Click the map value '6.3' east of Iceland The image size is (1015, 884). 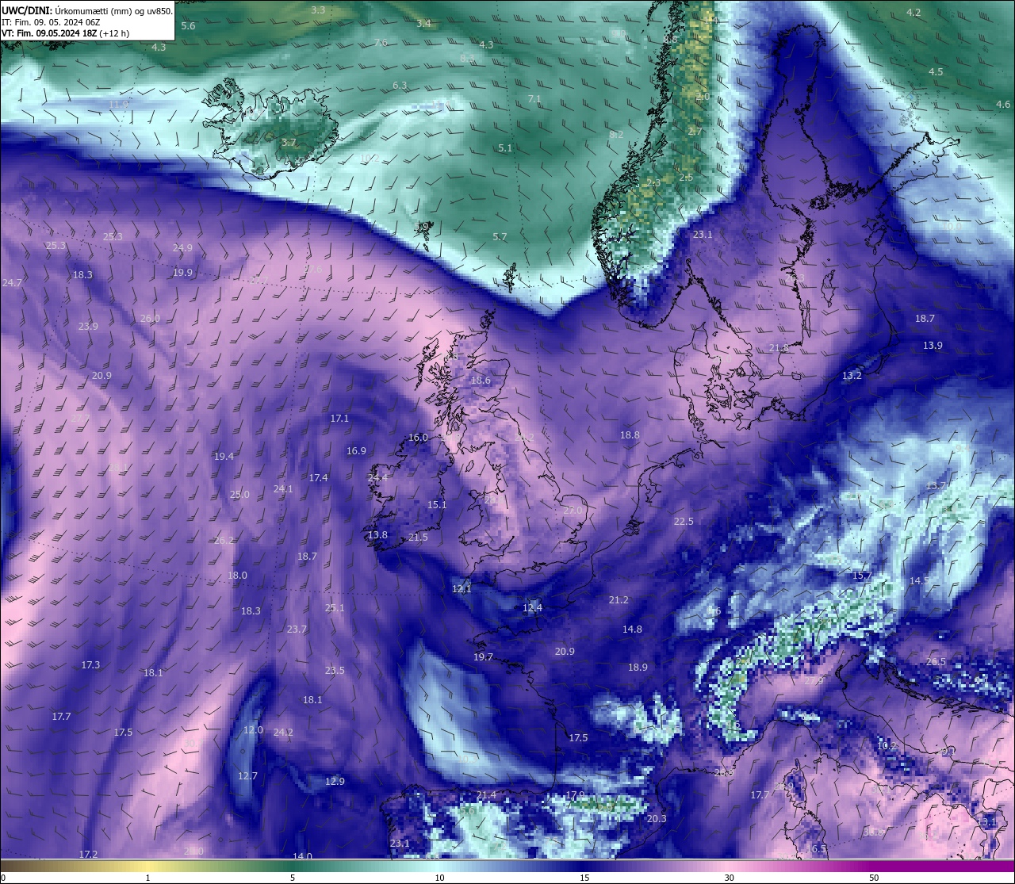(400, 86)
